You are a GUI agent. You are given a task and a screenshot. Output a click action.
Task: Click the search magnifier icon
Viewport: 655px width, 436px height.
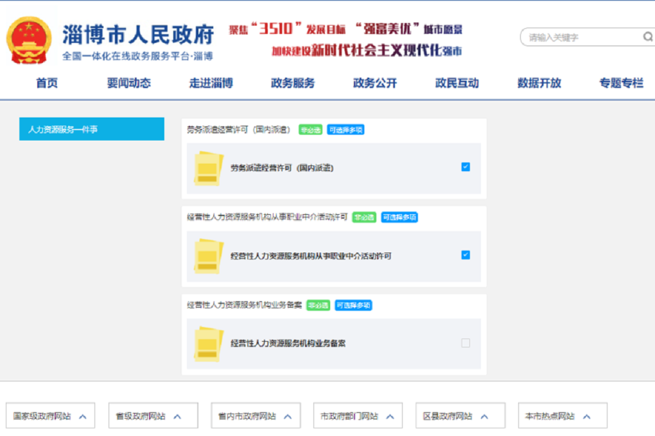point(647,37)
